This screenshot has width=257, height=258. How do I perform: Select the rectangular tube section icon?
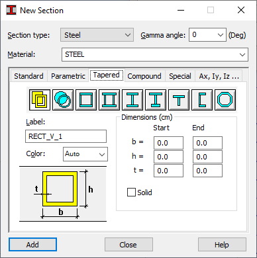point(40,100)
